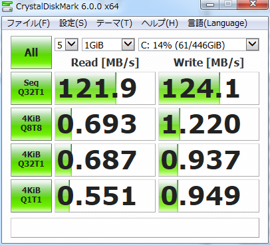
Task: Open the test size dropdown showing 1GiB
Action: [x=108, y=45]
